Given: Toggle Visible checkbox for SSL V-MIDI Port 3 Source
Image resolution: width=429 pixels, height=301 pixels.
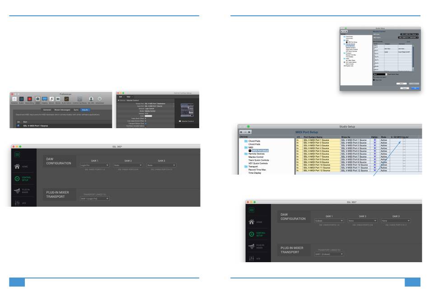Looking at the screenshot, I should [x=375, y=145].
